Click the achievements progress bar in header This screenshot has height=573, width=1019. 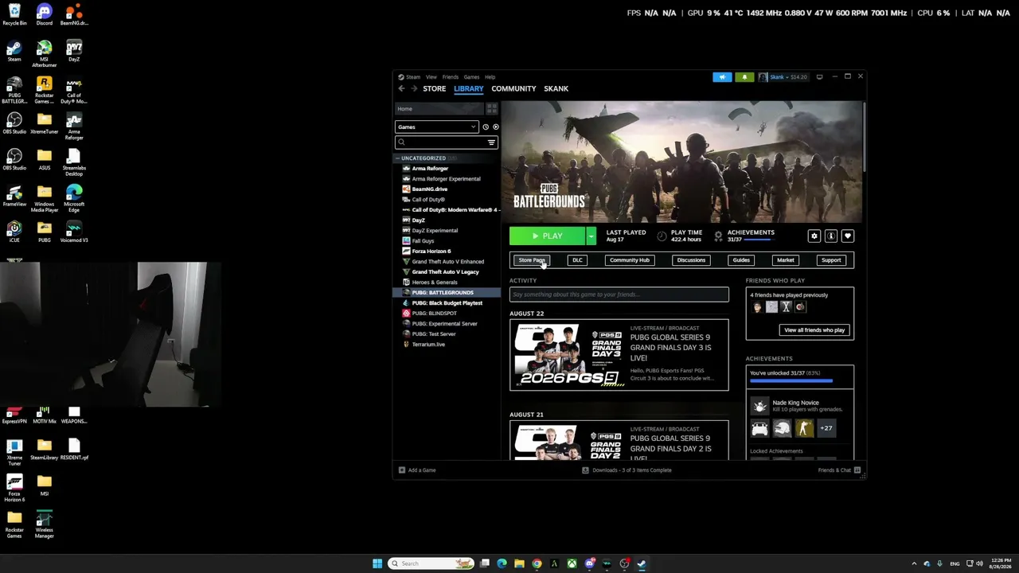[x=760, y=240]
